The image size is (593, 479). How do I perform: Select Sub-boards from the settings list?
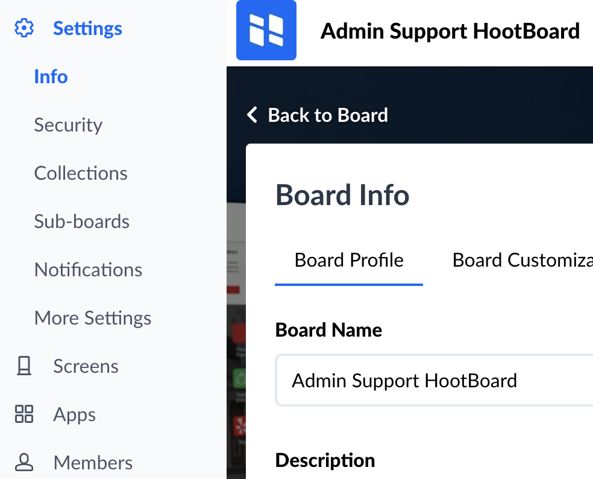81,221
